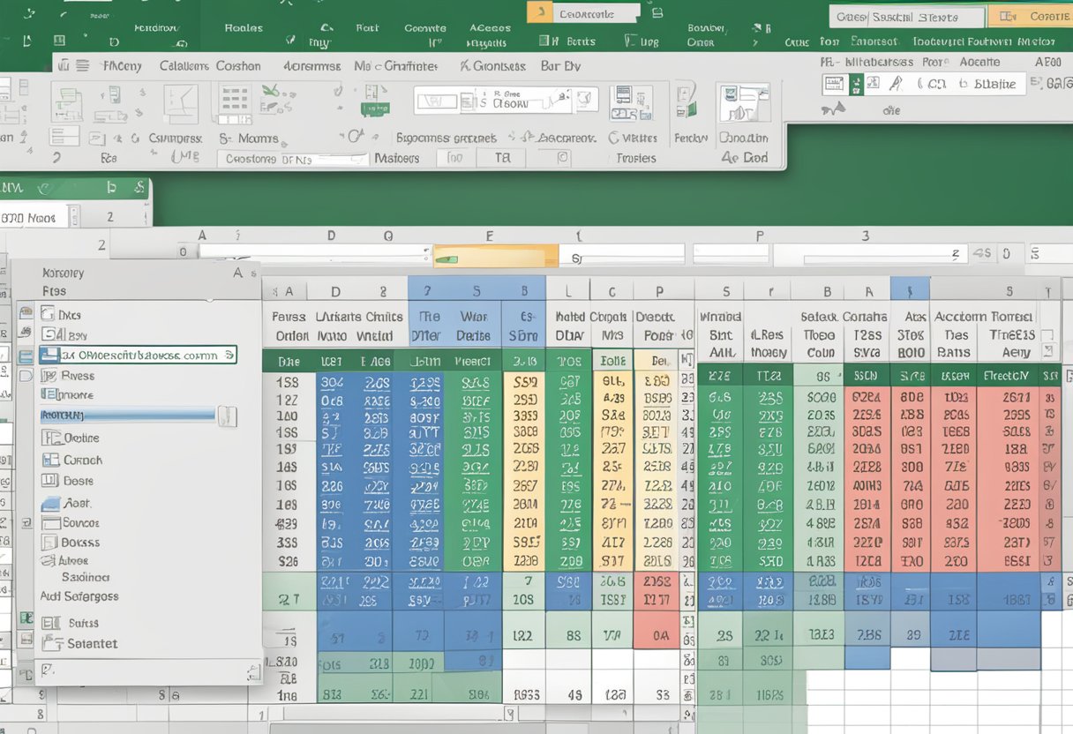Screen dimensions: 1073x734
Task: Switch to the Roales ribbon tab
Action: coord(243,26)
